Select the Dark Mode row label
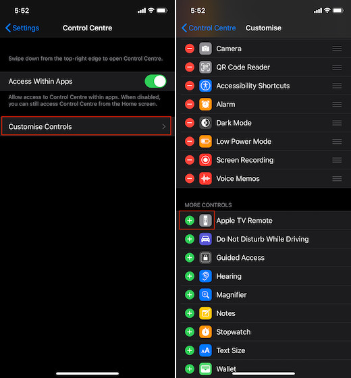Image resolution: width=351 pixels, height=378 pixels. (x=234, y=123)
